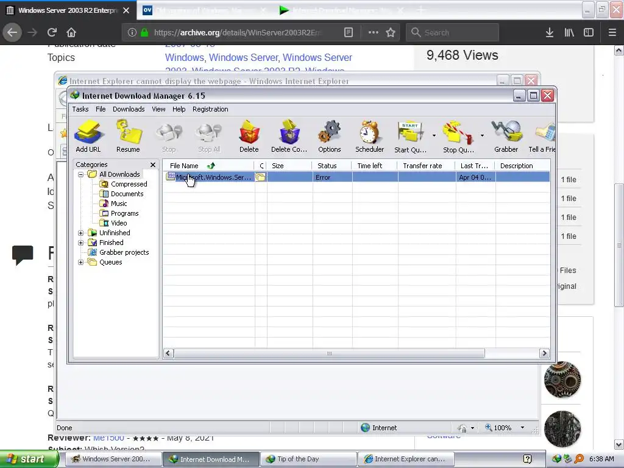Open the Help menu in IDM
This screenshot has width=624, height=468.
pos(179,109)
